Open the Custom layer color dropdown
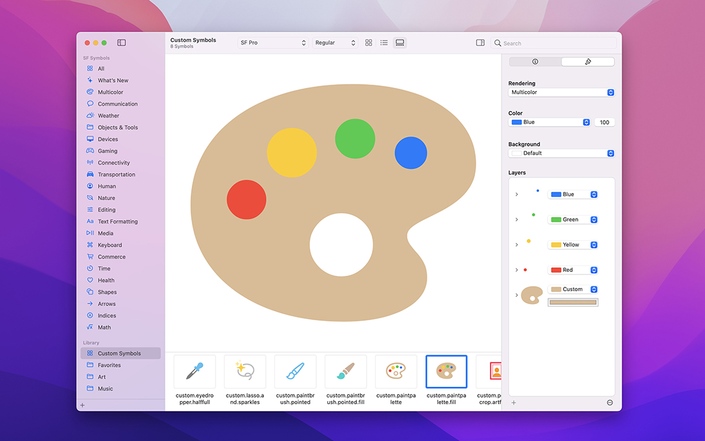The image size is (705, 441). (573, 289)
